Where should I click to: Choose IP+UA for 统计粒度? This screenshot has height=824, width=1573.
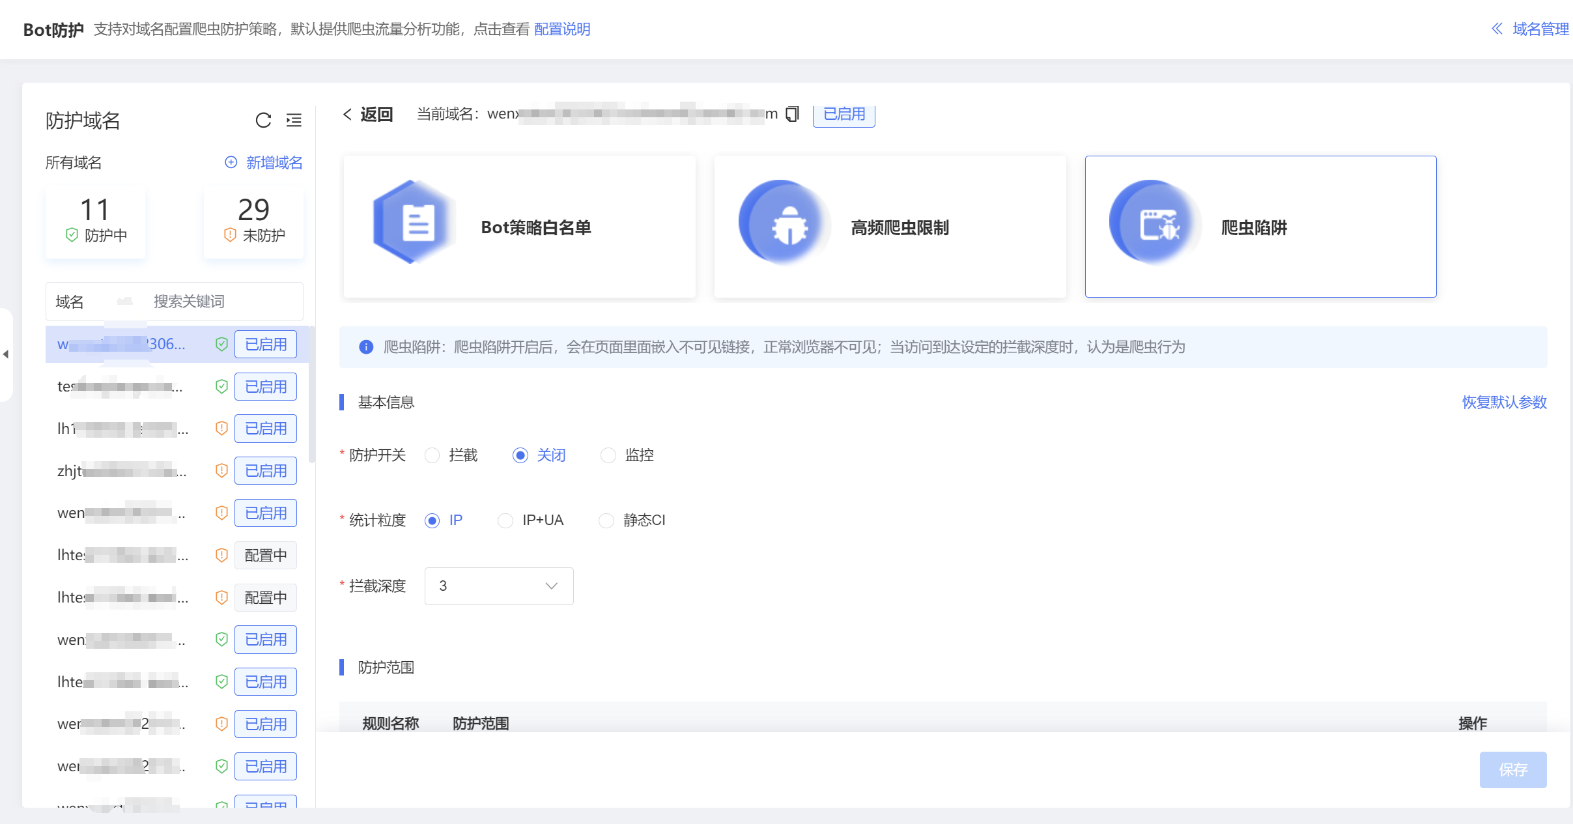505,520
